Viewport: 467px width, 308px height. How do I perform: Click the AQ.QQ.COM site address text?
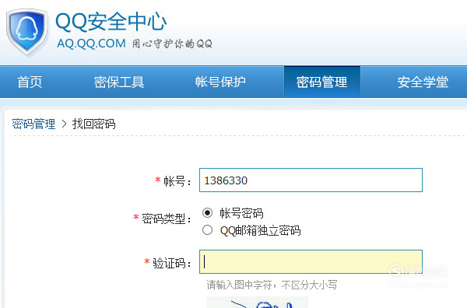click(91, 44)
